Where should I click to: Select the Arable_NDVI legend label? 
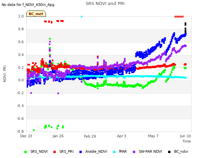point(96,151)
